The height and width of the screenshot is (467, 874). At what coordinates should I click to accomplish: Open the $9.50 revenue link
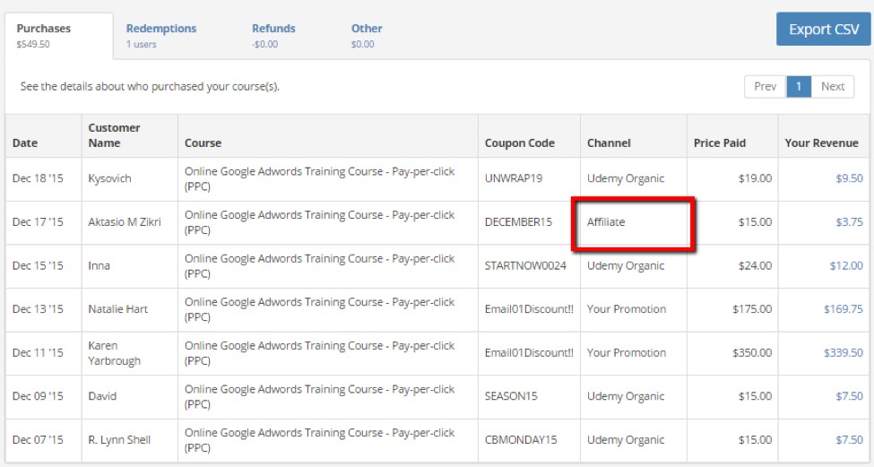click(x=849, y=178)
